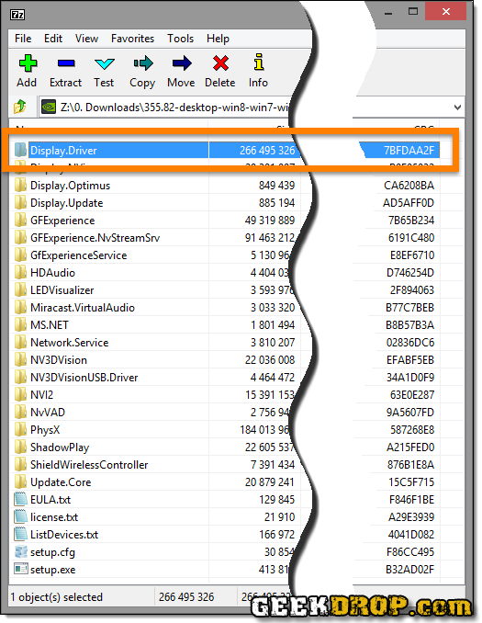
Task: Select the Update.Core folder
Action: 61,482
